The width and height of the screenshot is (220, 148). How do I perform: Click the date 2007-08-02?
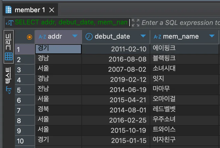127,69
